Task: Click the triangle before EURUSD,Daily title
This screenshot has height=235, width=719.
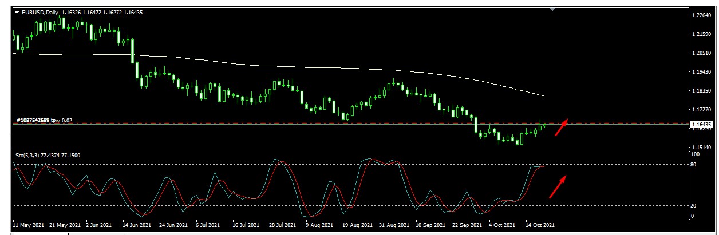Action: (x=17, y=11)
